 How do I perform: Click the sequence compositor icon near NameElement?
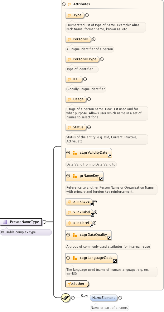(x=65, y=298)
